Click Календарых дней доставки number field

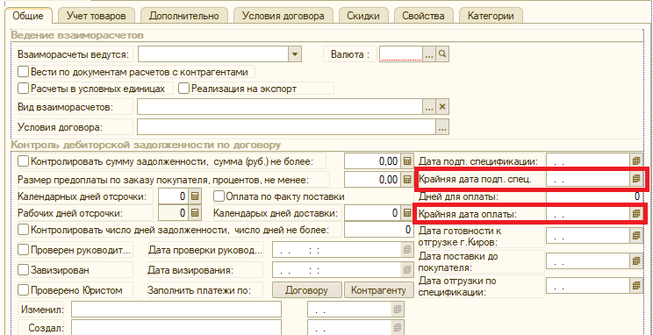(373, 213)
